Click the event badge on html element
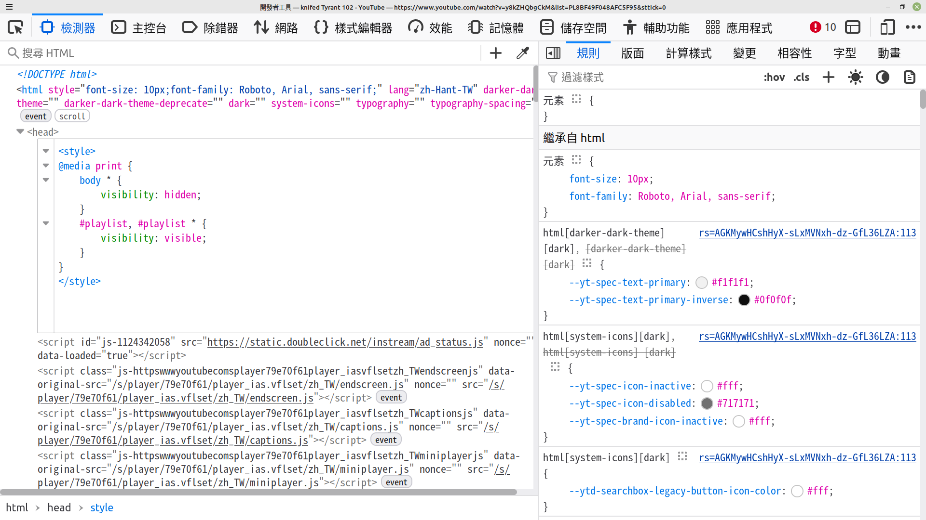 (36, 116)
